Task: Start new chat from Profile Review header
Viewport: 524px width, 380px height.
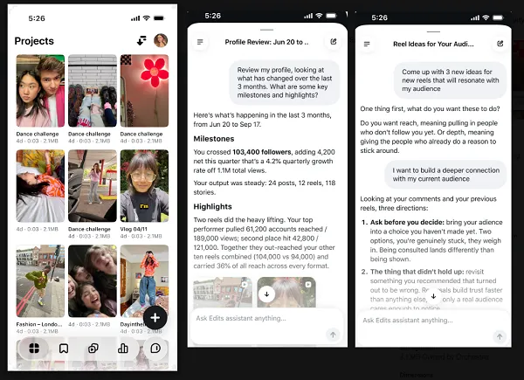Action: click(334, 42)
